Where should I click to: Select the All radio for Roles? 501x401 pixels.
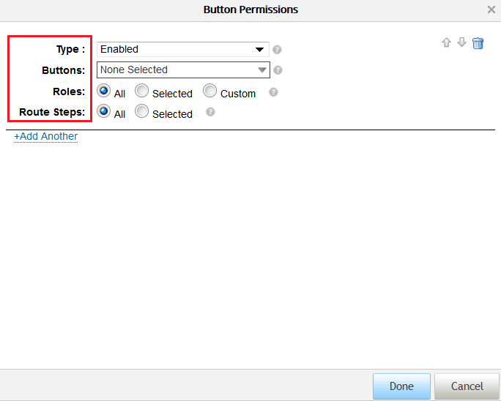point(103,91)
